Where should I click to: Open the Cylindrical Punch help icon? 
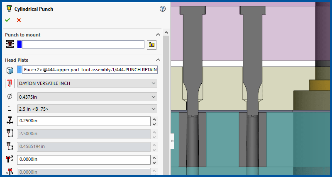point(163,9)
